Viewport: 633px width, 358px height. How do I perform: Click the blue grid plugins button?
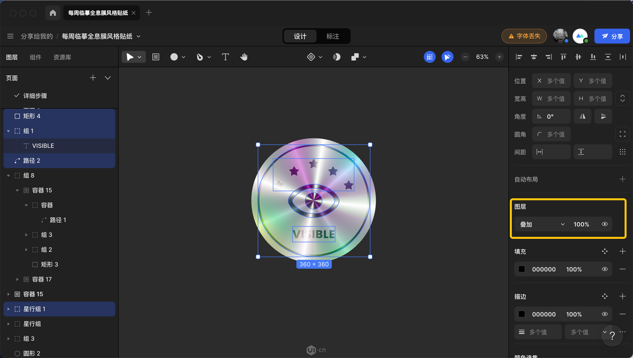click(430, 57)
